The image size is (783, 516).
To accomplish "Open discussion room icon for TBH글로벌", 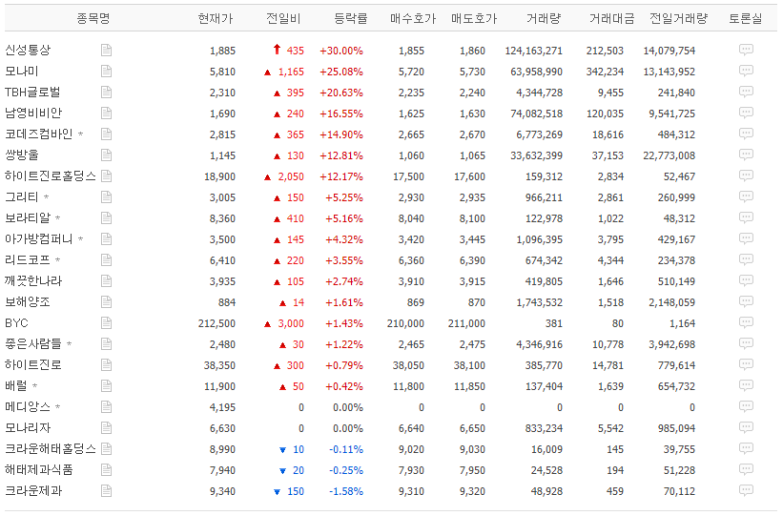I will coord(746,92).
